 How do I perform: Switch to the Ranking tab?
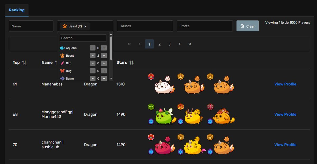tap(17, 10)
